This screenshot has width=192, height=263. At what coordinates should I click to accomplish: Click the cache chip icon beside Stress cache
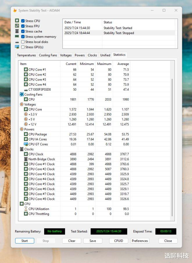tap(17, 31)
